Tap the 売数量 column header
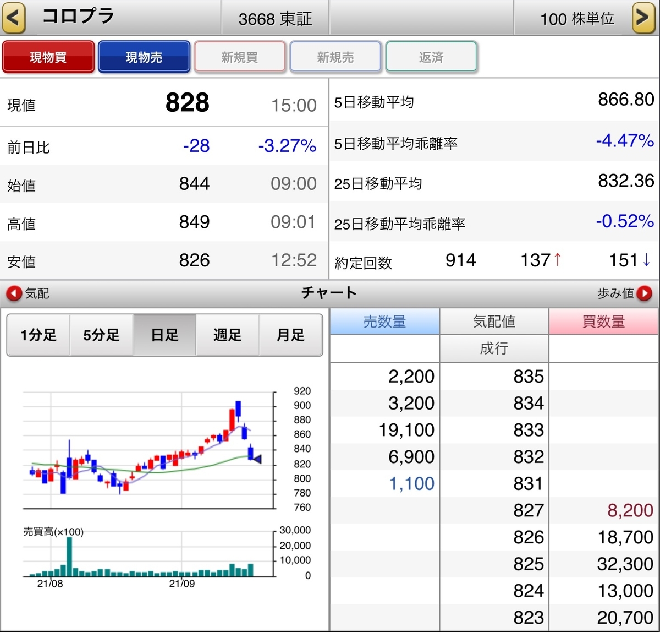660x632 pixels. [x=384, y=322]
